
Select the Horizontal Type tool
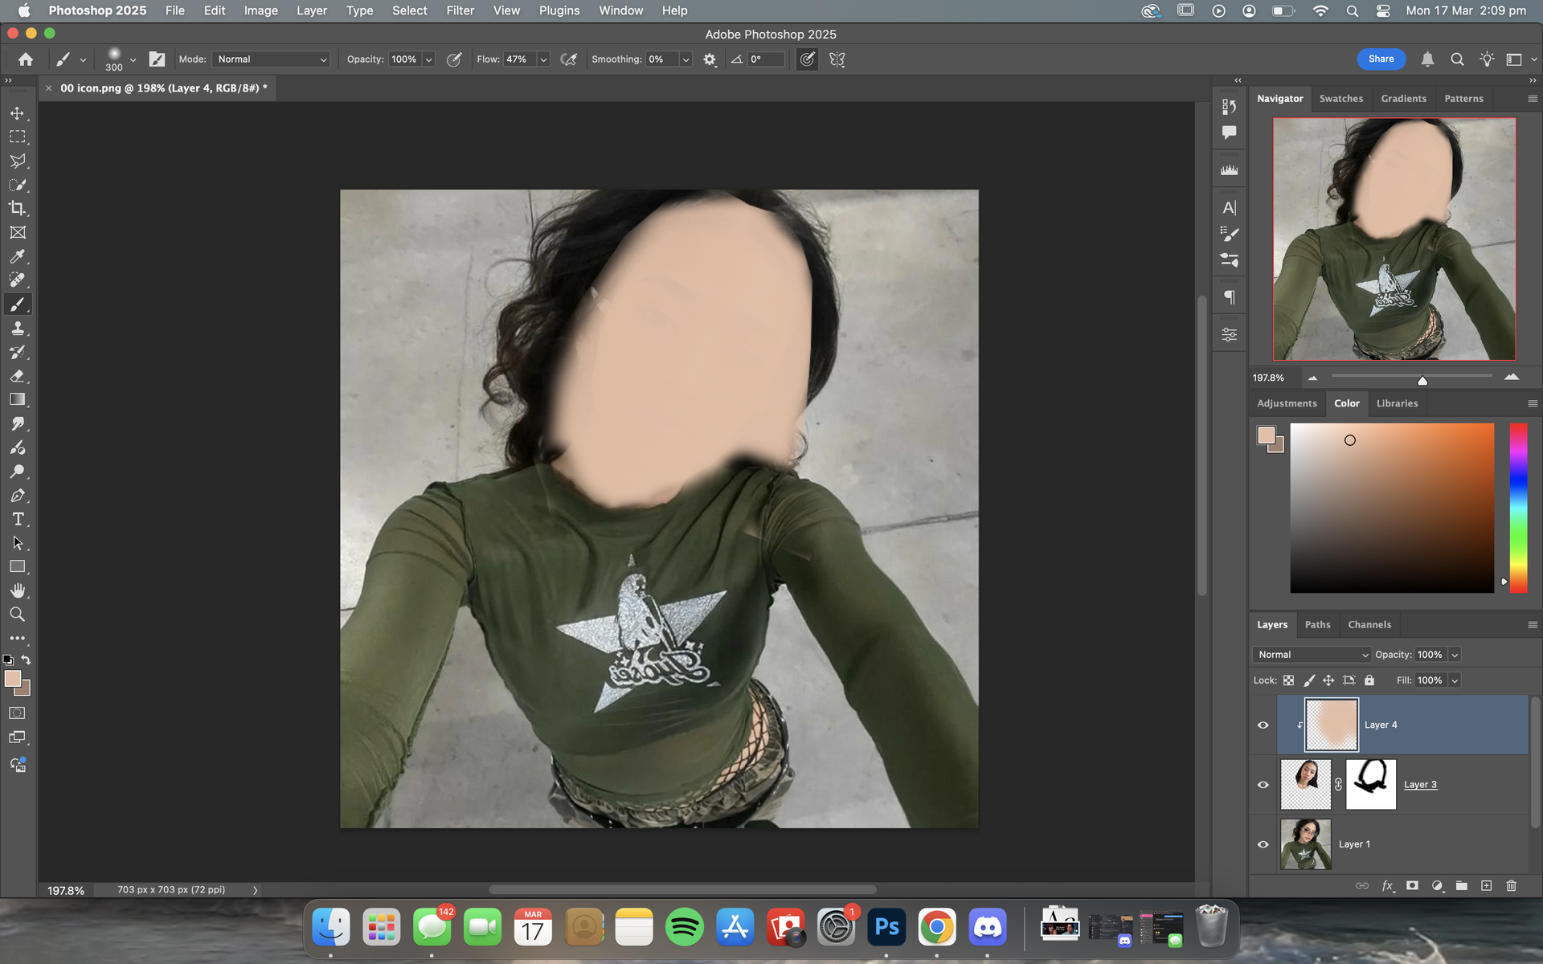tap(17, 520)
